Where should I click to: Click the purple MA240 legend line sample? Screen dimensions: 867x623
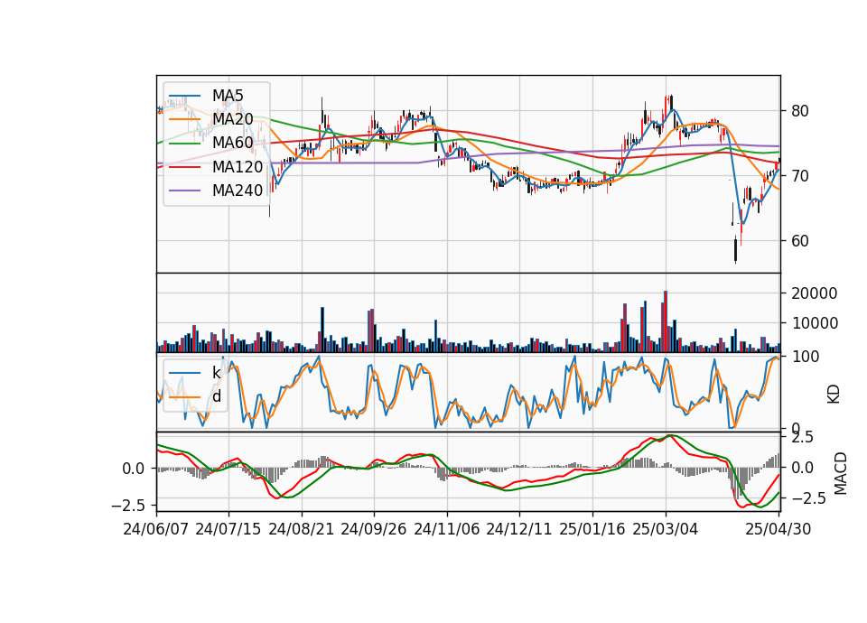(184, 191)
